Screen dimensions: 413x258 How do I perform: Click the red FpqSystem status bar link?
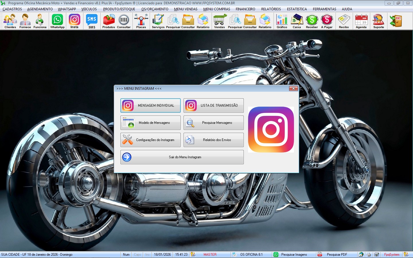click(x=392, y=255)
